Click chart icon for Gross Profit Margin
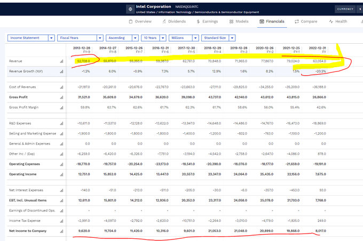 click(x=61, y=108)
